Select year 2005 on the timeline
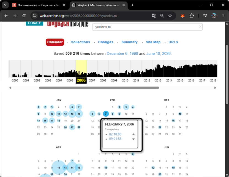 (x=70, y=80)
